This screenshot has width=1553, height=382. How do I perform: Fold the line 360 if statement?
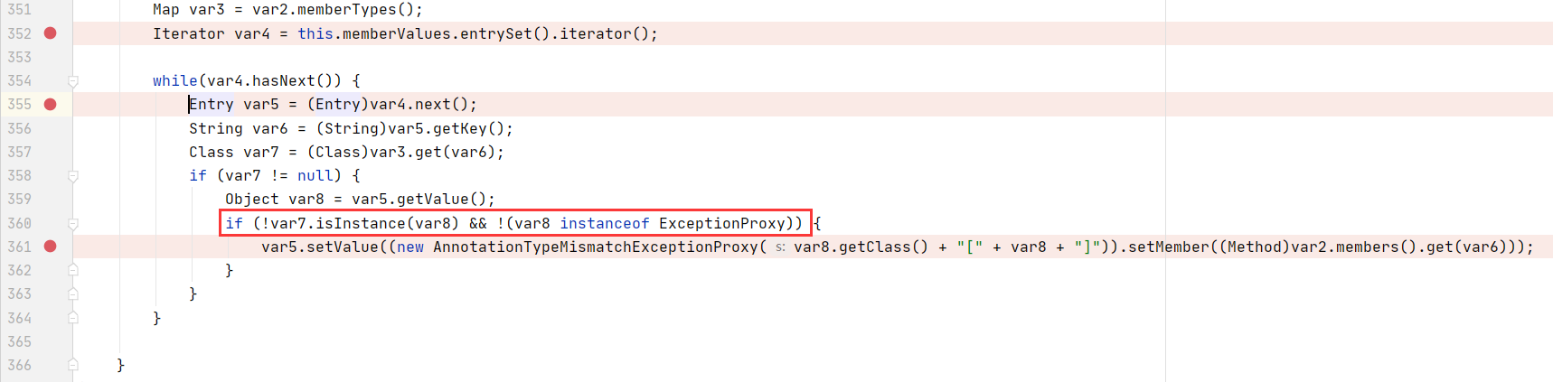click(x=73, y=223)
